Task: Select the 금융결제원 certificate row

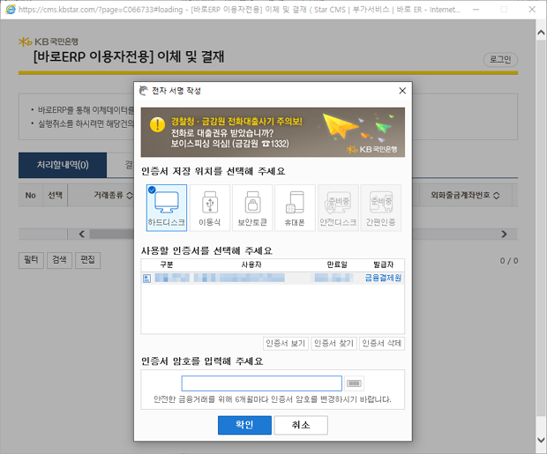Action: click(273, 278)
